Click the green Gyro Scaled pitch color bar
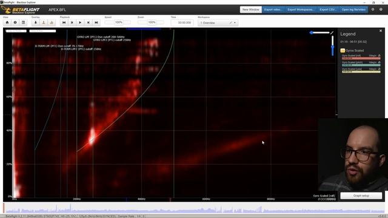Image resolution: width=388 pixels, height=218 pixels. 361,65
